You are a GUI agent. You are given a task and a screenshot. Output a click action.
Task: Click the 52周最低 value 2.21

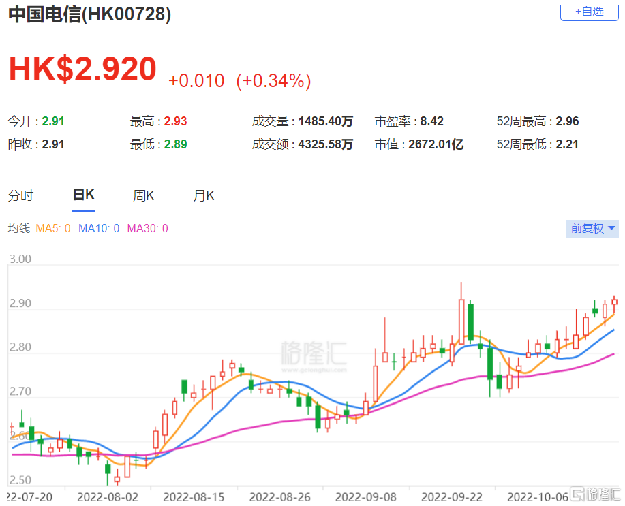(x=567, y=144)
